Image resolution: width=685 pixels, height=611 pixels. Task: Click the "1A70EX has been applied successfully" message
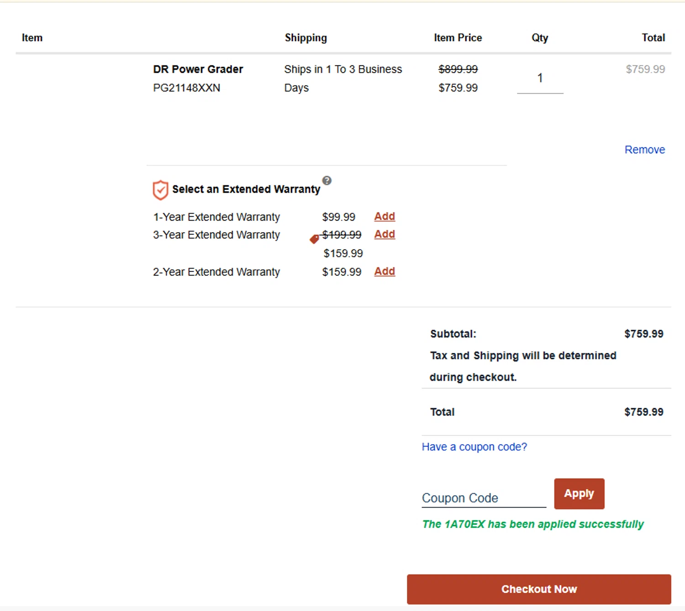click(533, 524)
